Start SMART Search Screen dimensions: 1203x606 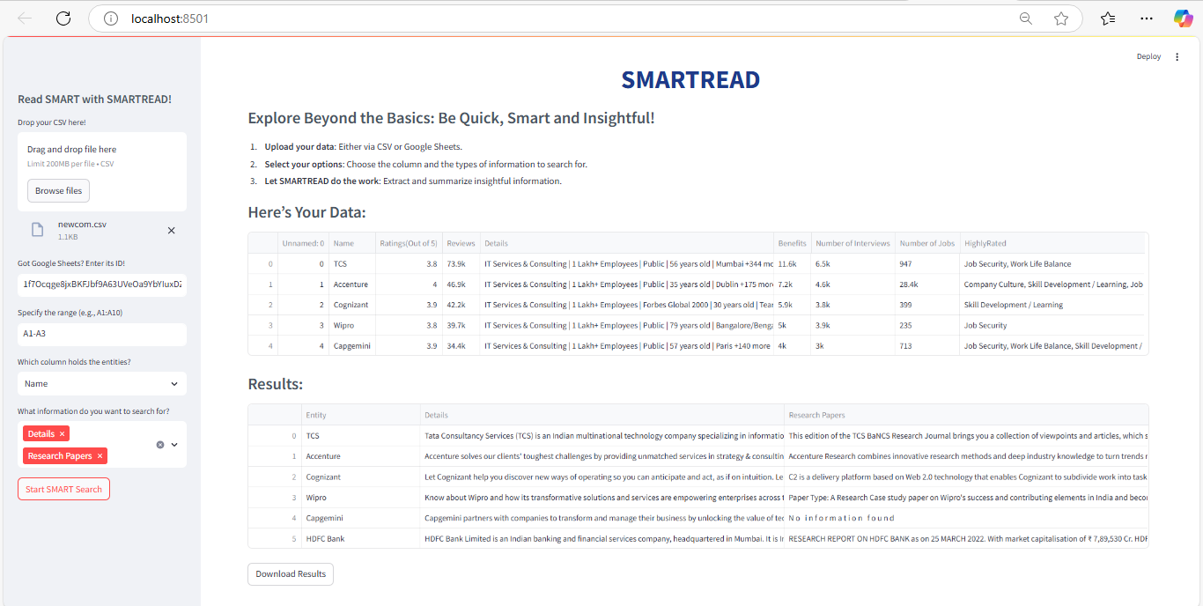[x=63, y=488]
